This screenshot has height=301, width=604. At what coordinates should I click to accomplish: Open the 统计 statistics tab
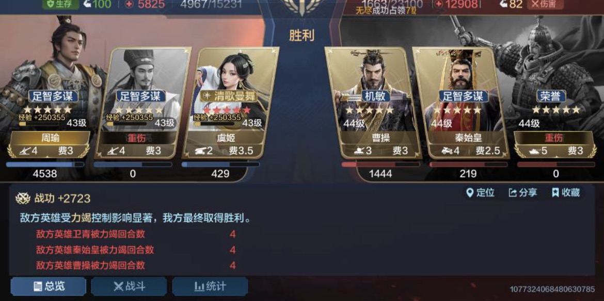(210, 287)
